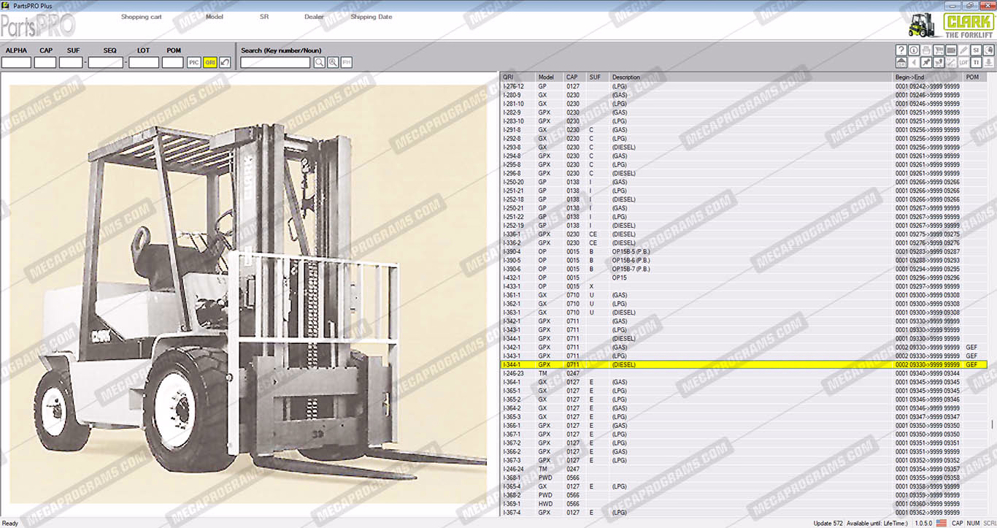The image size is (997, 528).
Task: Click the Dealer label in the header
Action: (x=314, y=17)
